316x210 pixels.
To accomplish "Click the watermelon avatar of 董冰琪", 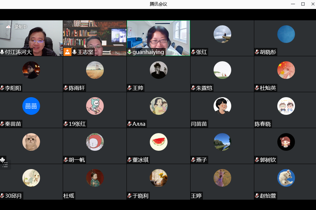I will click(x=159, y=142).
